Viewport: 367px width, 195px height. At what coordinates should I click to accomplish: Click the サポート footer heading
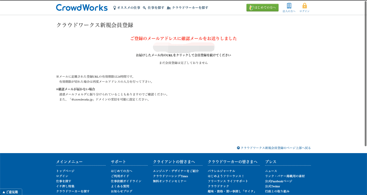point(119,162)
